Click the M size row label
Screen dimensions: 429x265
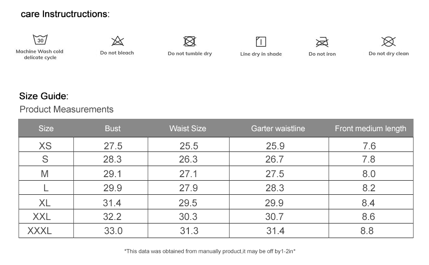[45, 174]
